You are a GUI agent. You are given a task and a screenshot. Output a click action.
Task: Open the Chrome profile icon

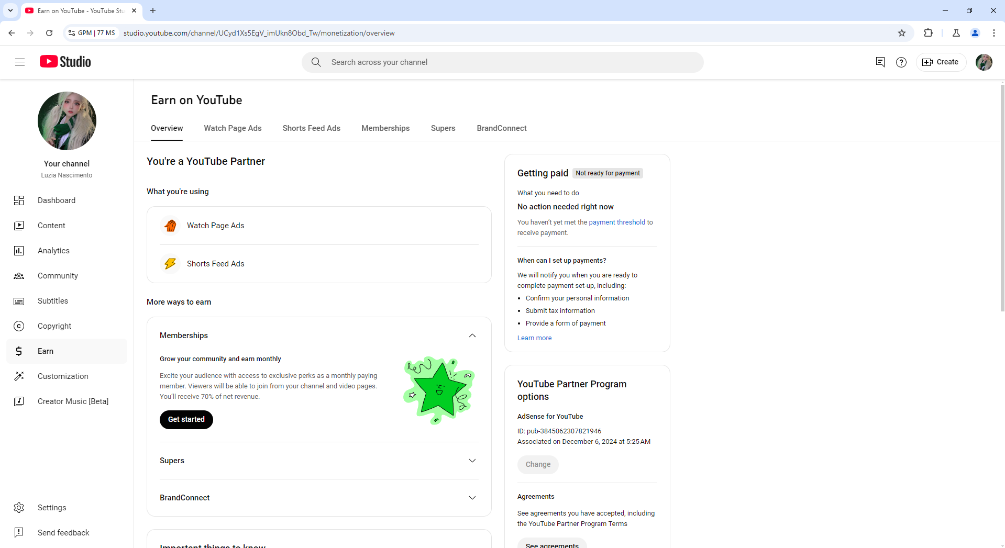point(975,33)
